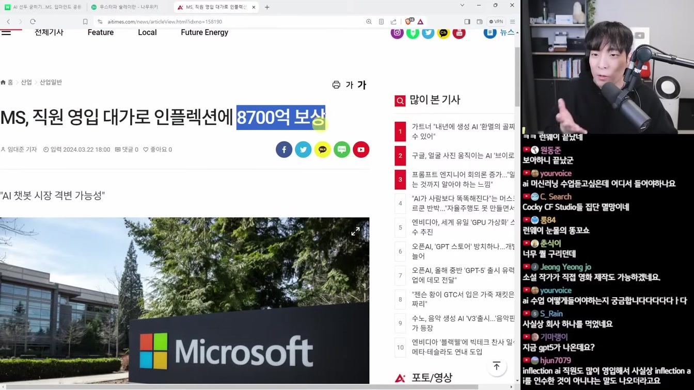The height and width of the screenshot is (390, 694).
Task: Go to 홈 breadcrumb link
Action: [x=7, y=83]
